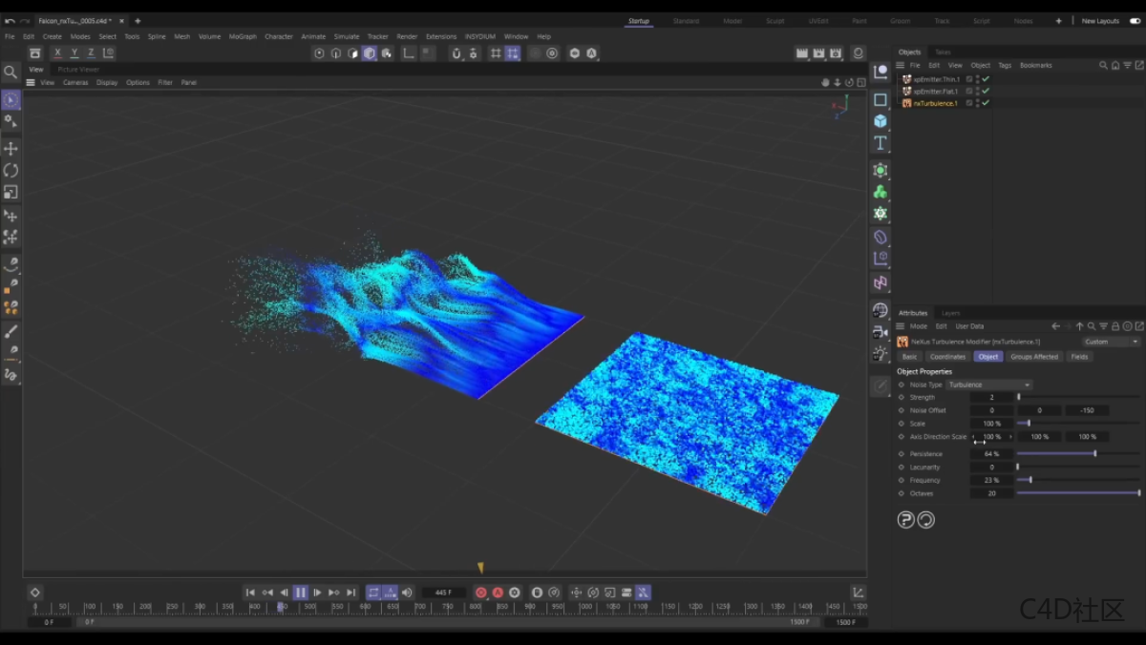Viewport: 1146px width, 645px height.
Task: Click the Text spline tool icon
Action: click(881, 143)
